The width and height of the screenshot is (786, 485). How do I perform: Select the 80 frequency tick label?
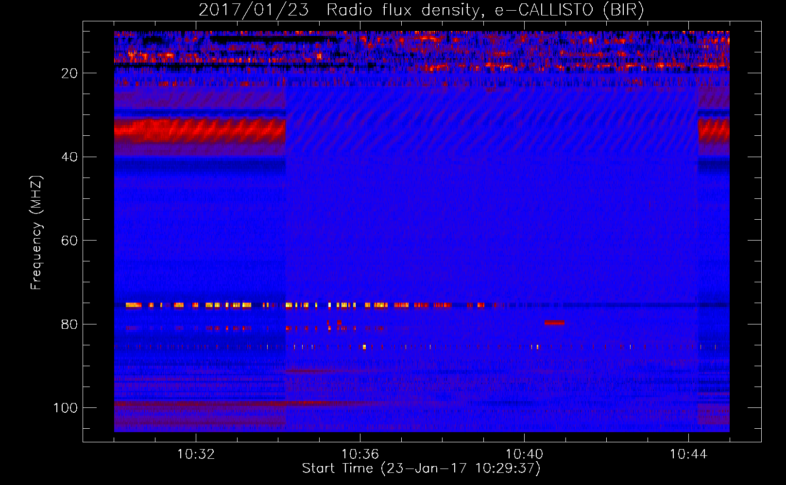click(x=69, y=324)
